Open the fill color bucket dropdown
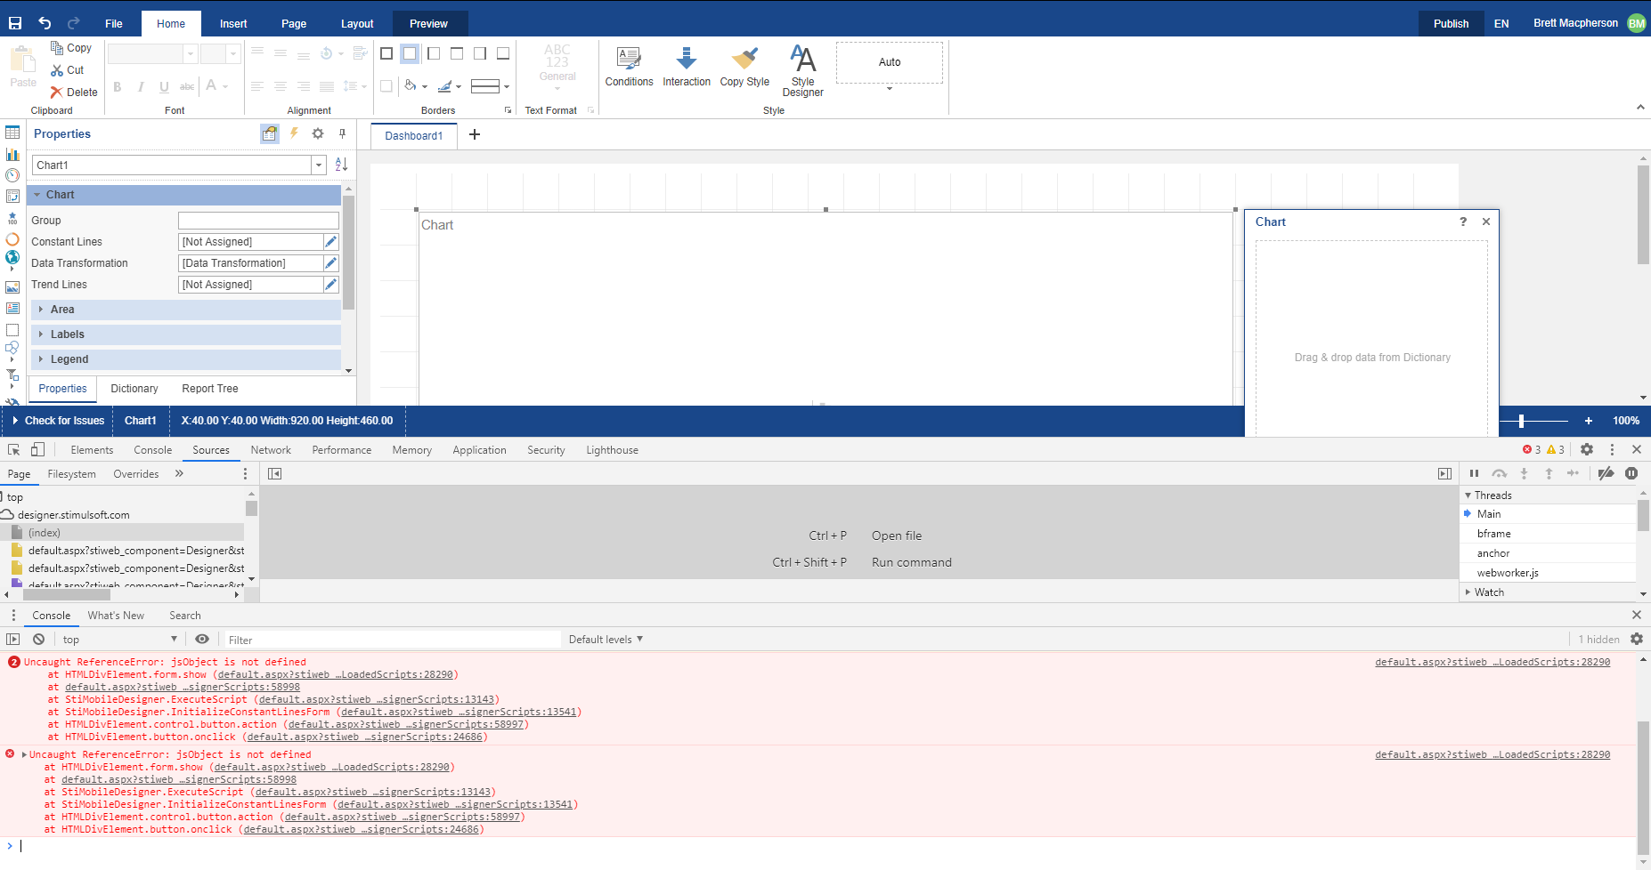The height and width of the screenshot is (870, 1651). click(x=415, y=86)
